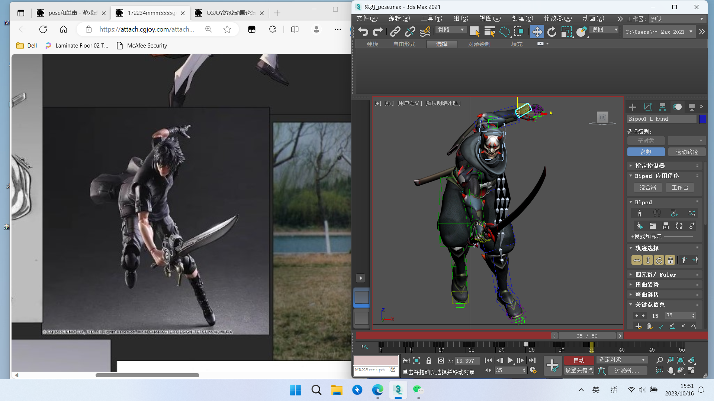Image resolution: width=714 pixels, height=401 pixels.
Task: Toggle Lock COM Keying padlock button
Action: (x=670, y=260)
